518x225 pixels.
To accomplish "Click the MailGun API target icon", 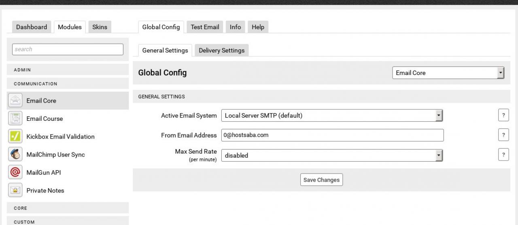I will (x=15, y=172).
